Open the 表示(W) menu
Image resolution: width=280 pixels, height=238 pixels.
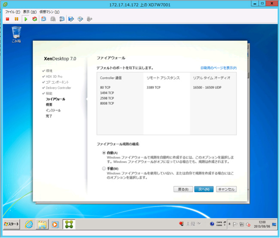(x=30, y=12)
